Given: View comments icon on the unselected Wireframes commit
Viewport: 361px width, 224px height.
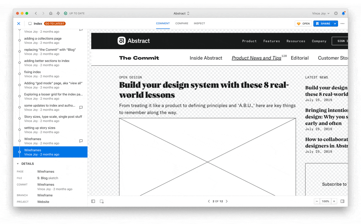Looking at the screenshot, I should click(x=81, y=141).
